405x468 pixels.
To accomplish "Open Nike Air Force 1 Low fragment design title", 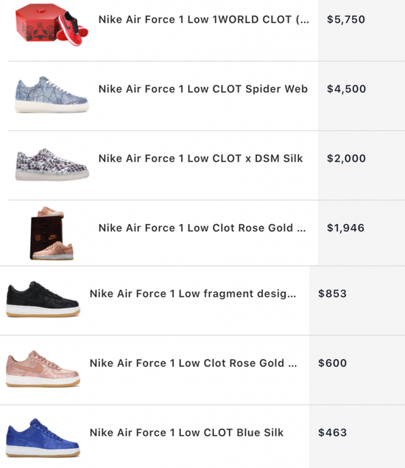I will 193,294.
